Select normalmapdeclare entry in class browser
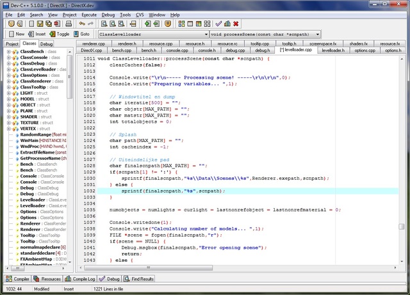410x295 pixels. click(x=43, y=247)
